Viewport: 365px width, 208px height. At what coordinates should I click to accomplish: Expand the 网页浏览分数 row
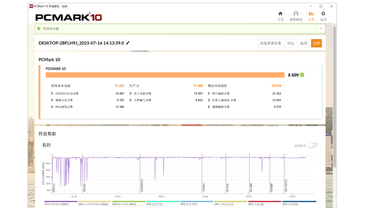(52, 107)
